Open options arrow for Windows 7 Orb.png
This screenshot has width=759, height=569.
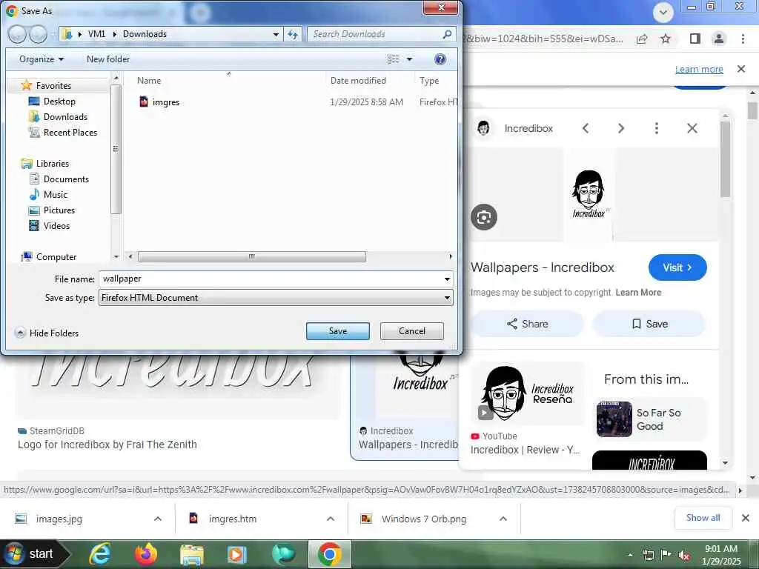[503, 519]
